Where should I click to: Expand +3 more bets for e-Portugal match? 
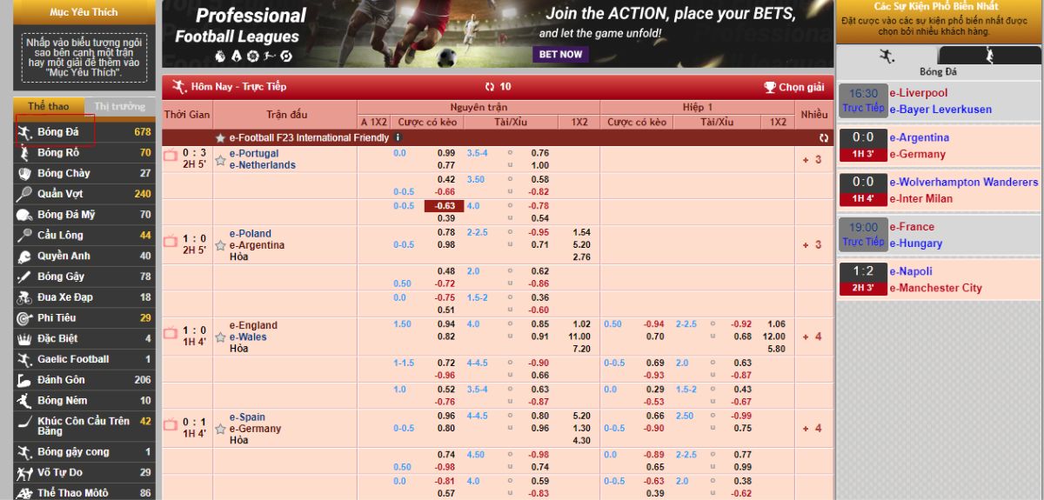pos(812,160)
